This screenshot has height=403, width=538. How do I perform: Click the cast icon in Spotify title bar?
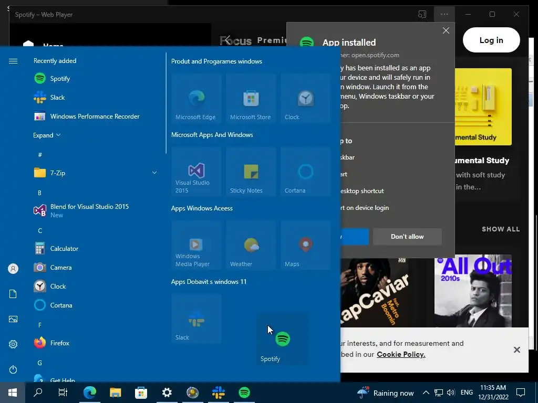pos(422,14)
